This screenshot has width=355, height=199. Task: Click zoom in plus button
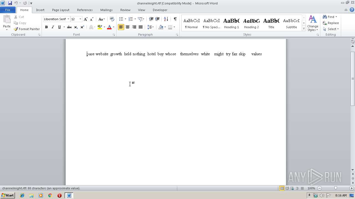pyautogui.click(x=352, y=188)
